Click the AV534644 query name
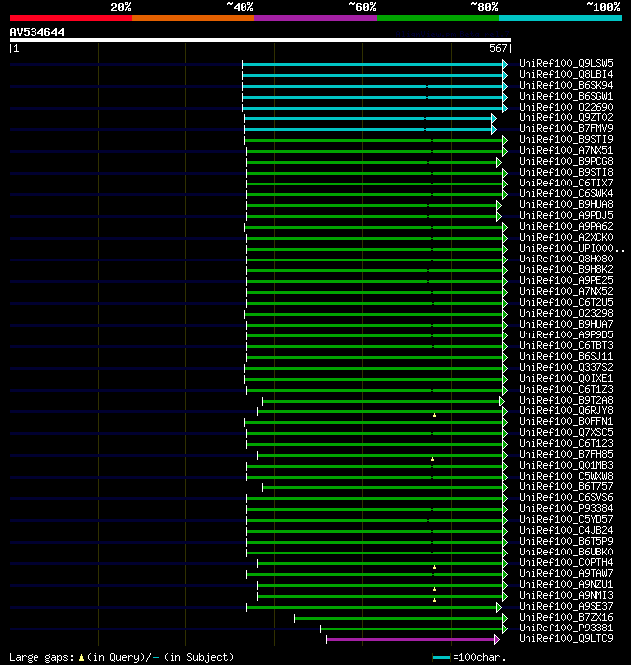This screenshot has width=631, height=665. [x=37, y=32]
